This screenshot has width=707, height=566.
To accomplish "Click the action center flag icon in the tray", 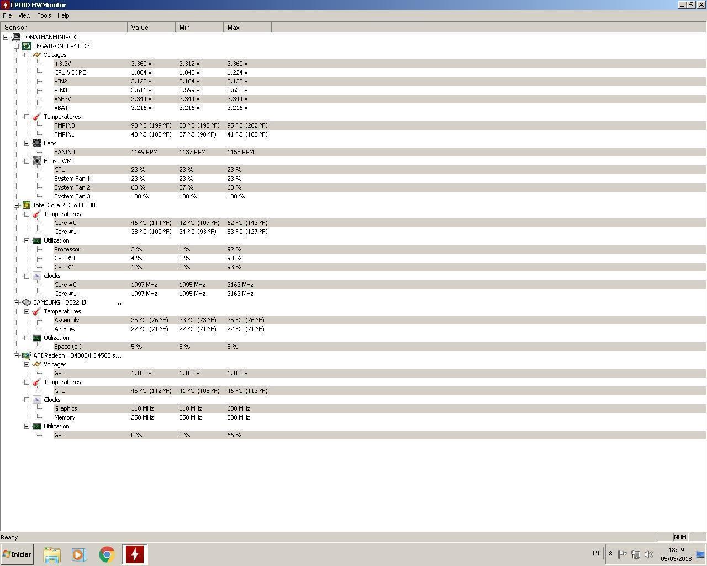I will (622, 554).
